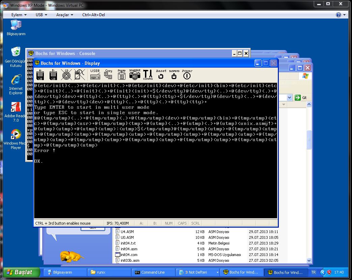Click the Bochs Display title bar
Screen dimensions: 352x280
[x=144, y=63]
